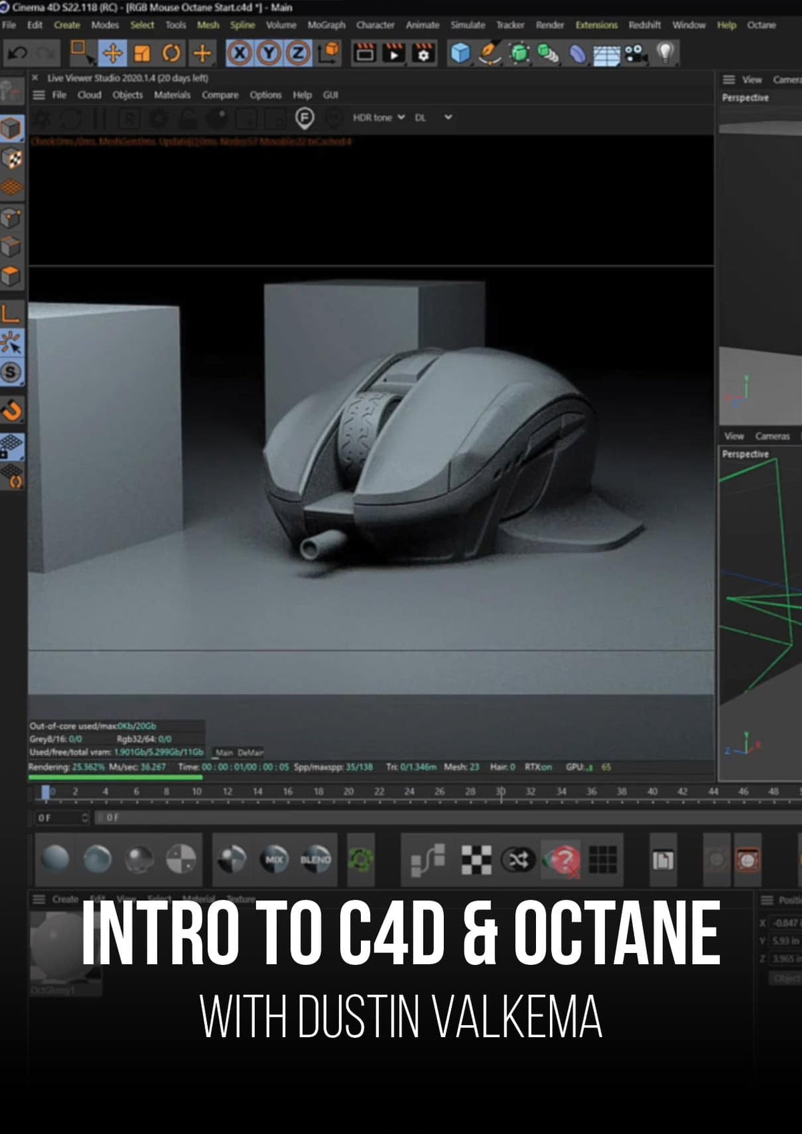Open the Spline Pen tool

click(489, 53)
